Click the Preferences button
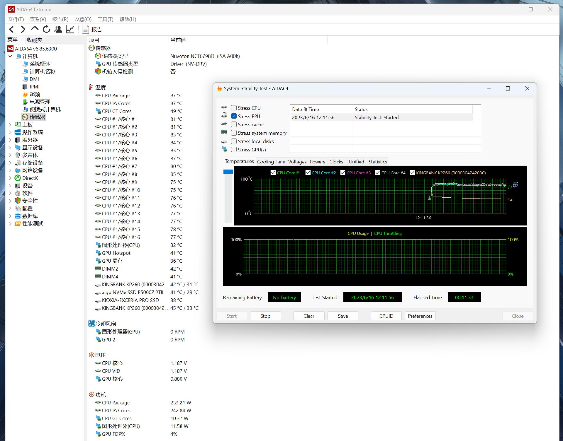This screenshot has width=563, height=441. [x=420, y=316]
